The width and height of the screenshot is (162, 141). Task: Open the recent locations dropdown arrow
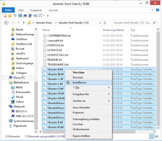(x=18, y=23)
